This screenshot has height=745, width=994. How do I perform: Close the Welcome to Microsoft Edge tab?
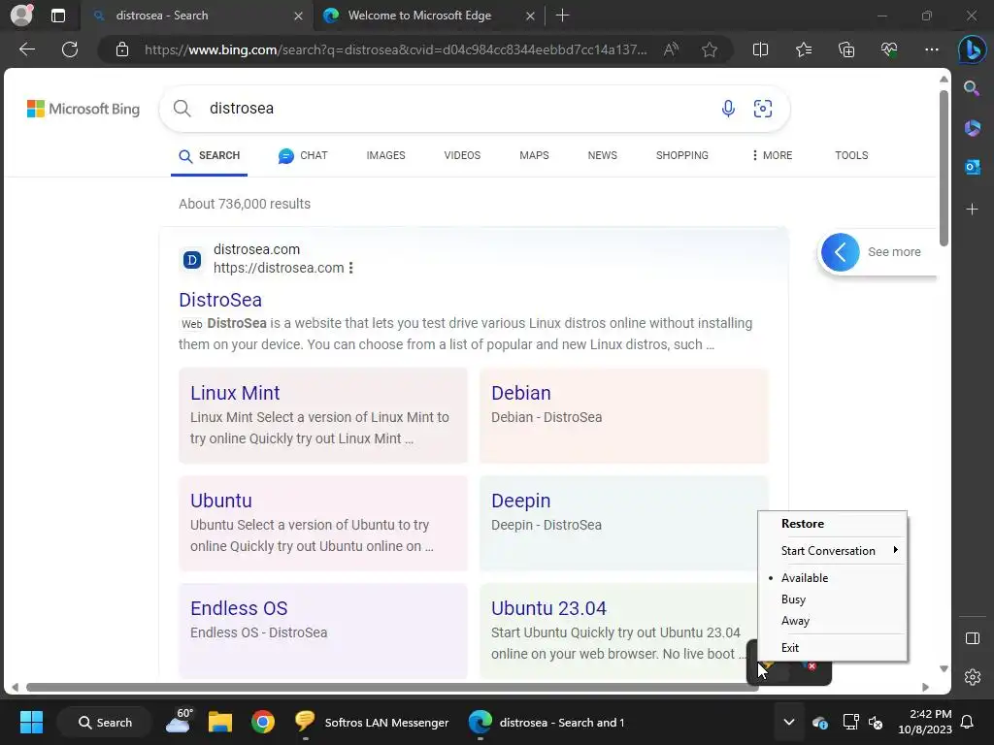530,16
